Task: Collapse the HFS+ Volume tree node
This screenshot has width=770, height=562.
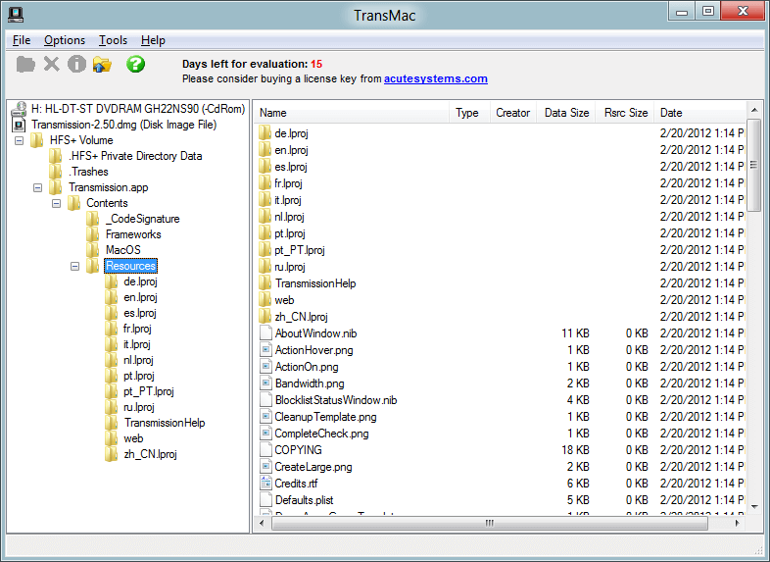Action: click(20, 140)
